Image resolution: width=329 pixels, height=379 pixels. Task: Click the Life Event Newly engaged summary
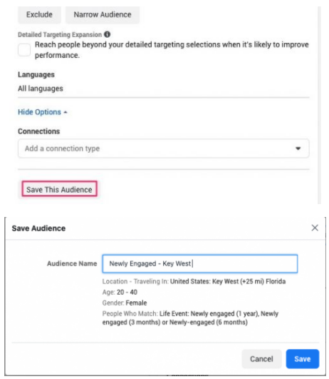coord(190,318)
